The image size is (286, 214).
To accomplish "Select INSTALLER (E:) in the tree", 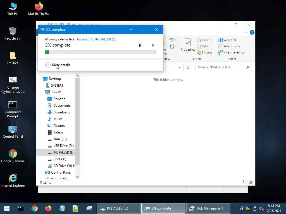I will pyautogui.click(x=56, y=152).
